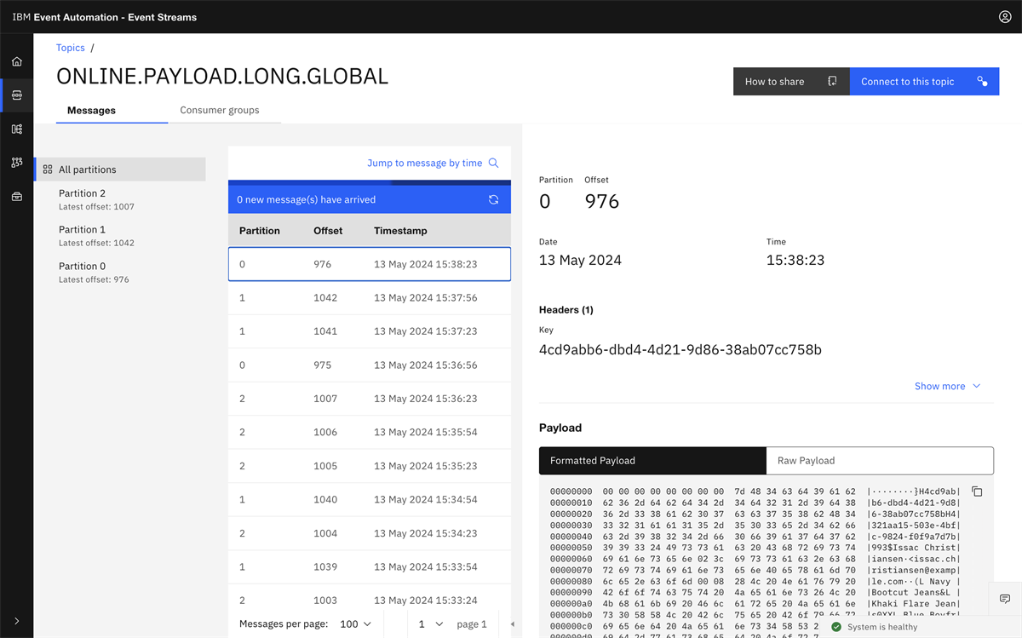Open page number dropdown

[430, 624]
